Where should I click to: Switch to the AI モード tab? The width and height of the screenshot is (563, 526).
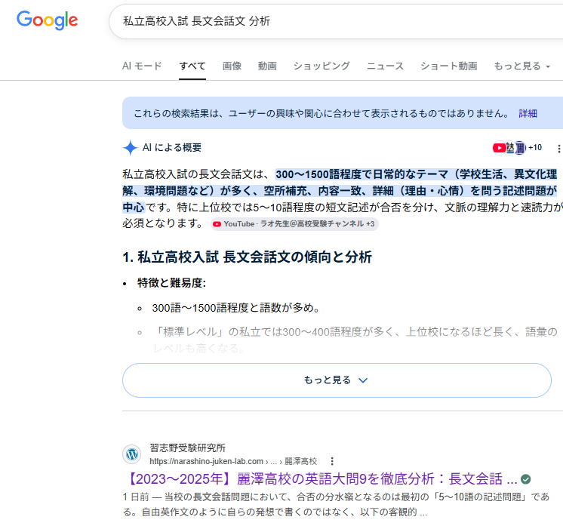tap(142, 66)
